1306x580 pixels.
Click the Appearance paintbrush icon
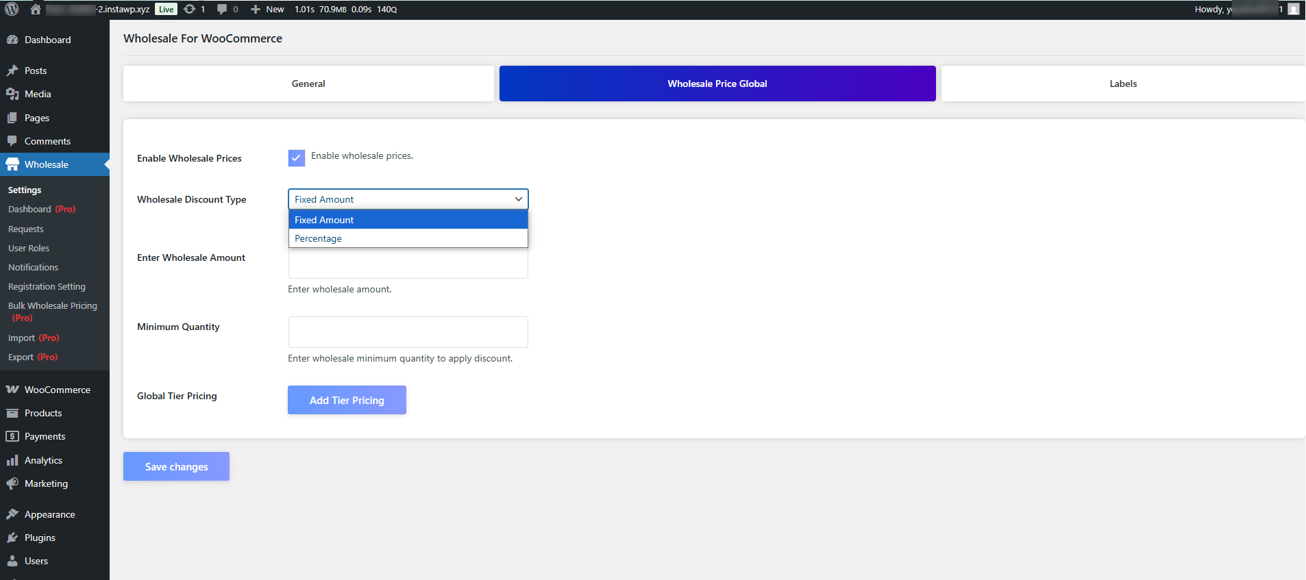(12, 514)
